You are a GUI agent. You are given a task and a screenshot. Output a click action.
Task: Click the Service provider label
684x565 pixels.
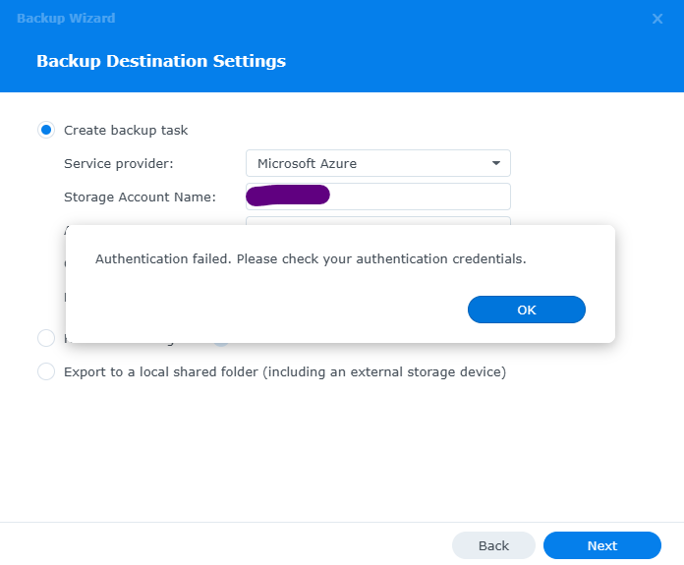pos(118,163)
